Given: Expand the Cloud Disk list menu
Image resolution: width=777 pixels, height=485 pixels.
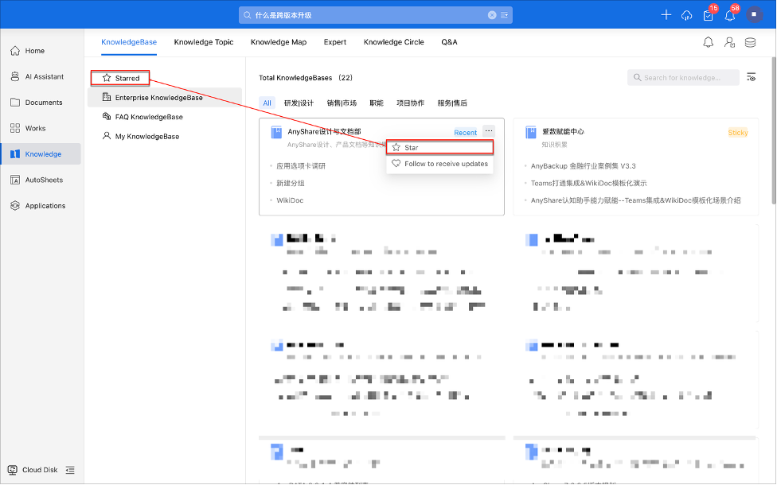Looking at the screenshot, I should [70, 470].
